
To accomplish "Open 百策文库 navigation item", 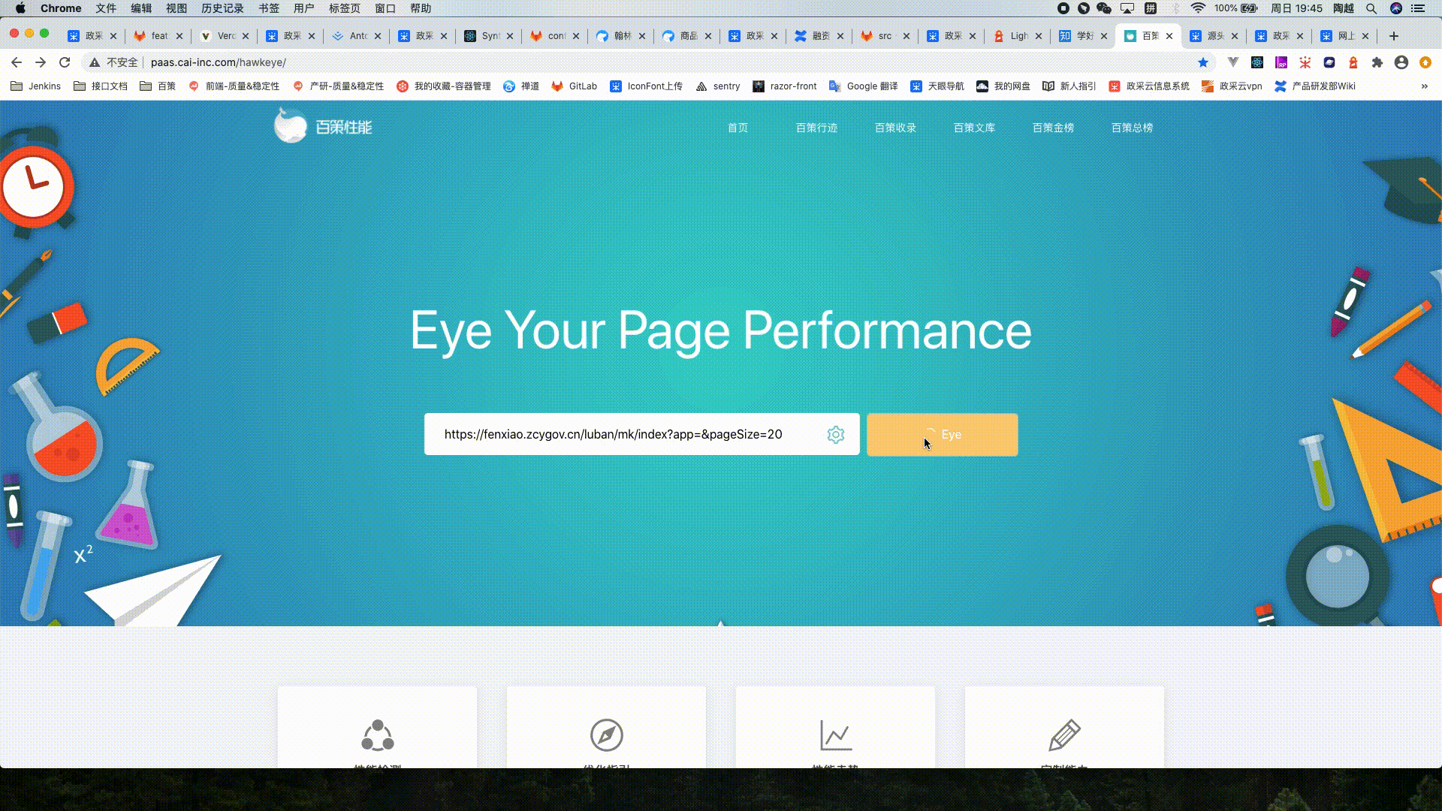I will (x=974, y=128).
